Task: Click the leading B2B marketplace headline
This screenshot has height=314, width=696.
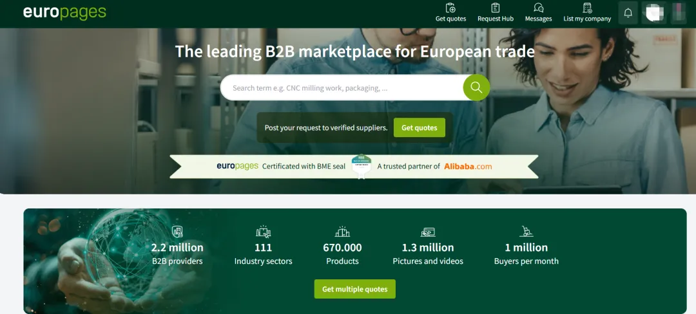Action: [x=354, y=51]
